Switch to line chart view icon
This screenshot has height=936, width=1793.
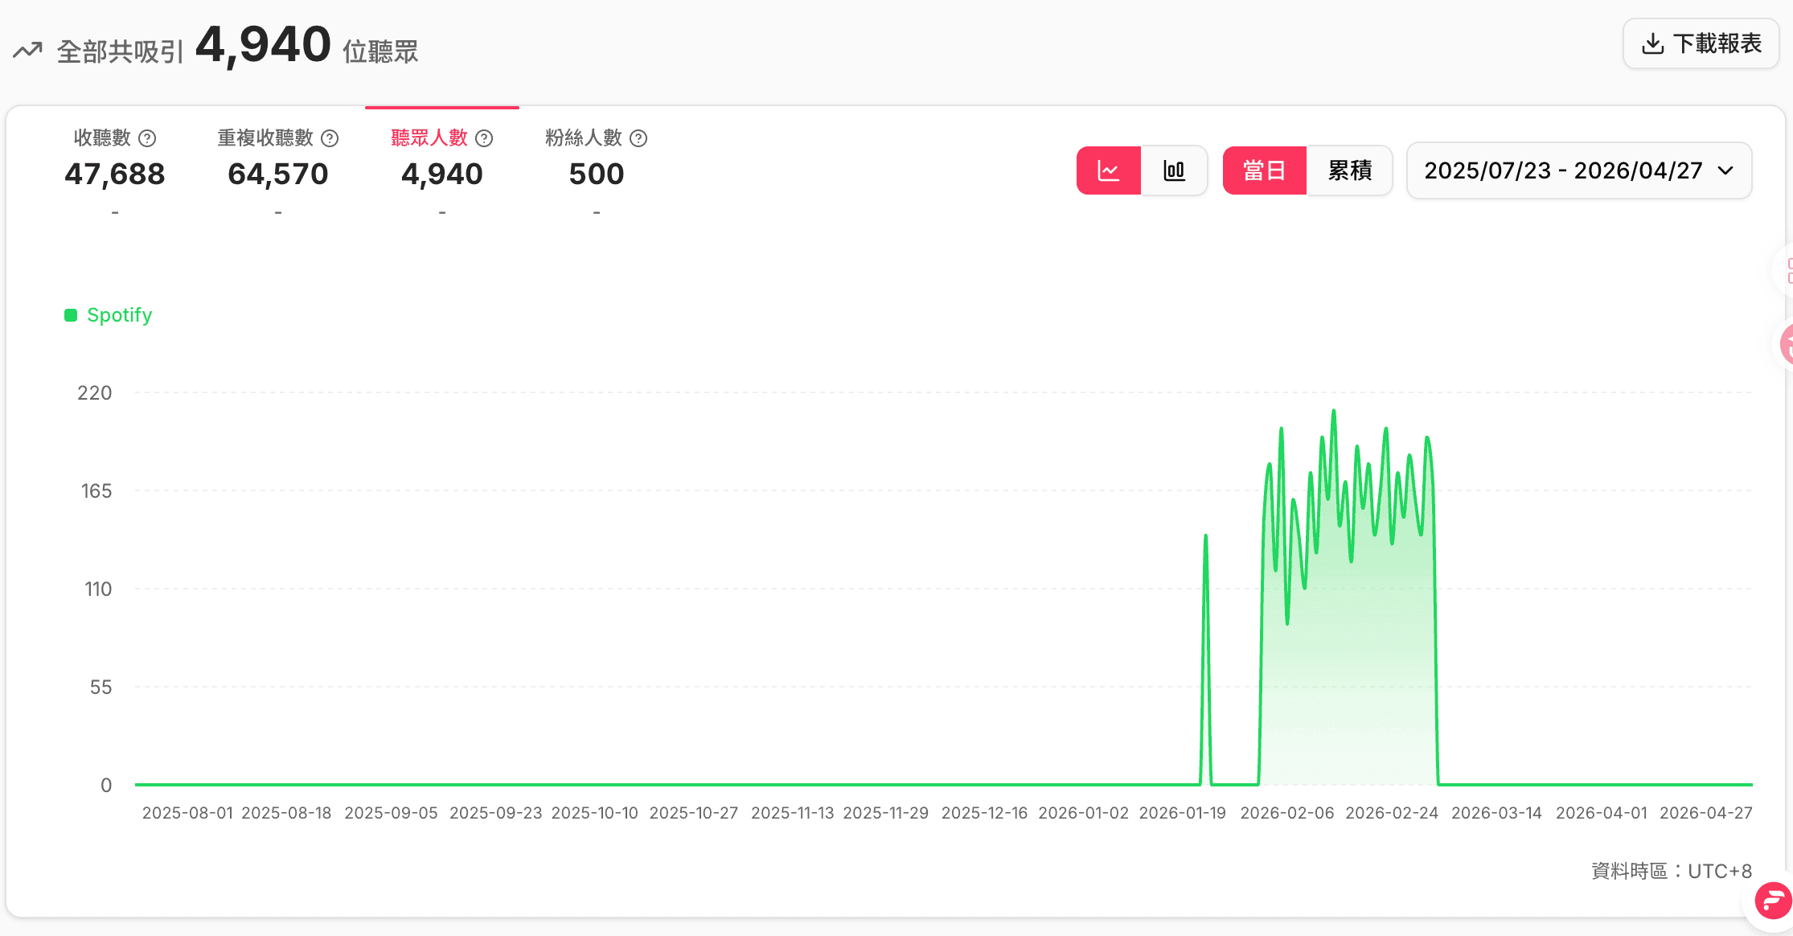[x=1109, y=170]
